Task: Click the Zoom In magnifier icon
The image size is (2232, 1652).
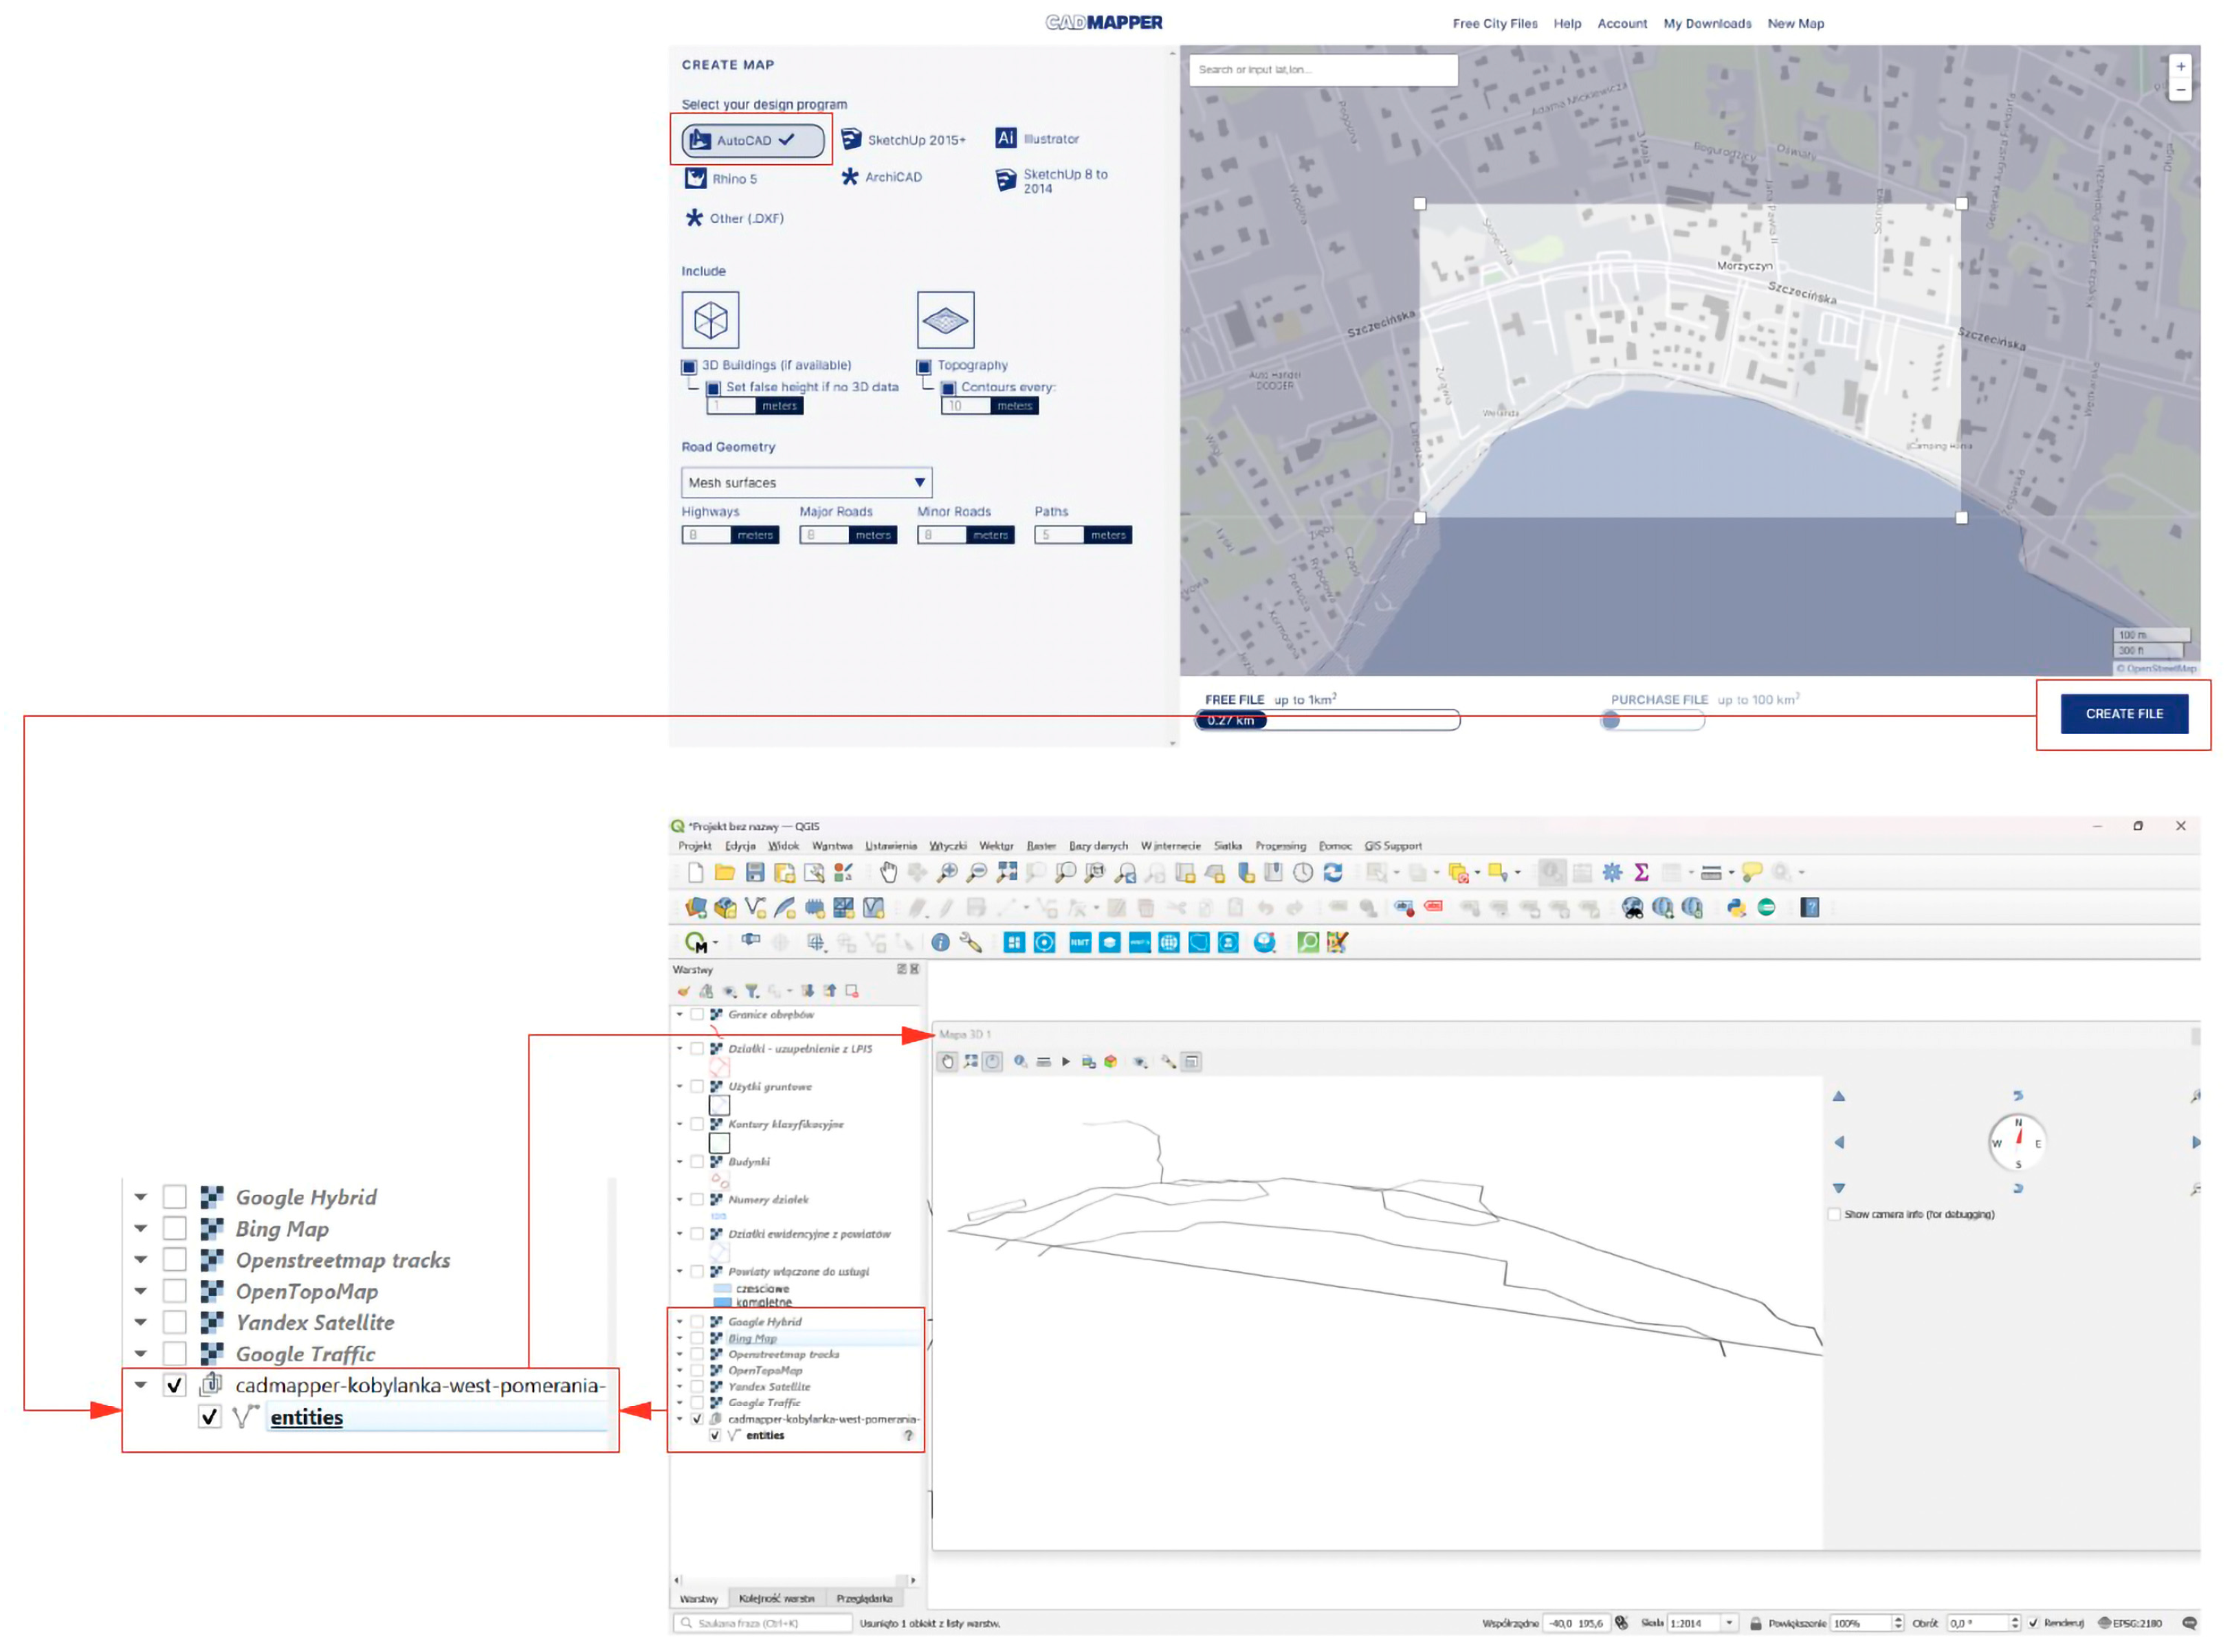Action: 947,873
